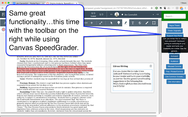The height and width of the screenshot is (117, 188).
Task: Click the browser back arrow
Action: [3, 8]
